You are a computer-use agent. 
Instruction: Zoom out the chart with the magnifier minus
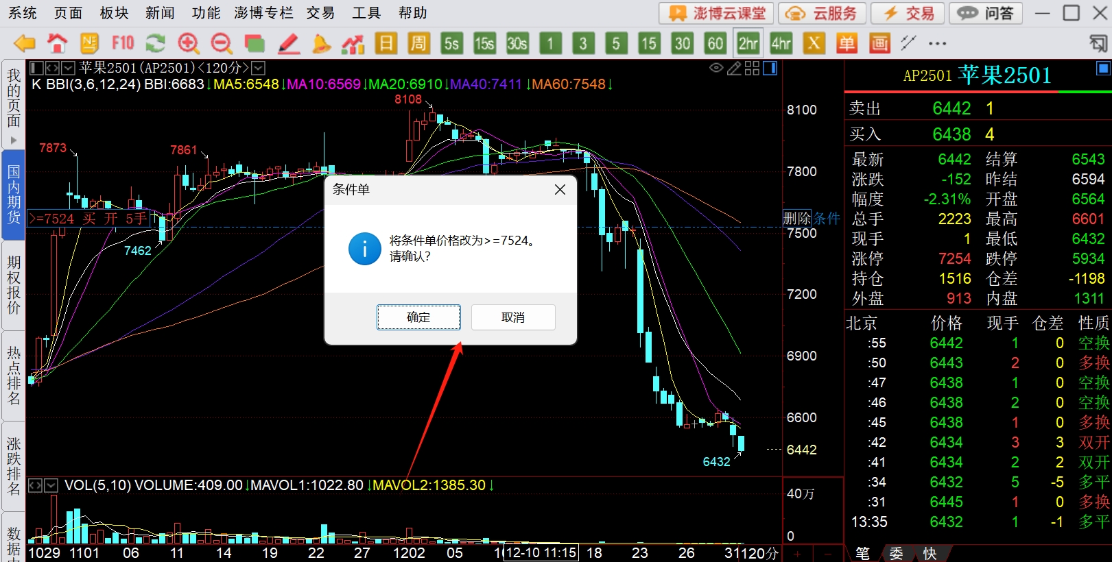tap(222, 44)
